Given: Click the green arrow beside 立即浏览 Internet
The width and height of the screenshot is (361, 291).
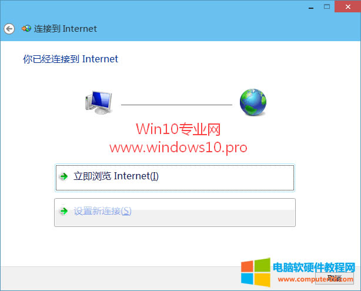Looking at the screenshot, I should (x=63, y=176).
